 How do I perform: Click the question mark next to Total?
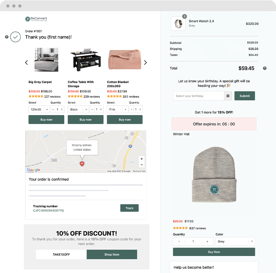(x=265, y=68)
